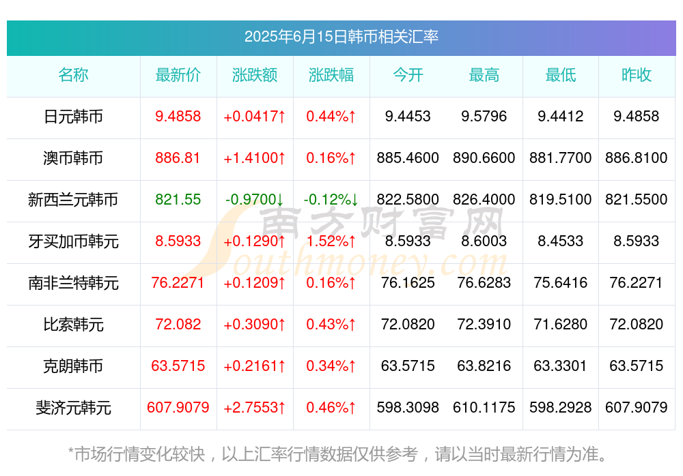The width and height of the screenshot is (683, 476).
Task: Select the red latest price 9.4858
Action: (178, 116)
